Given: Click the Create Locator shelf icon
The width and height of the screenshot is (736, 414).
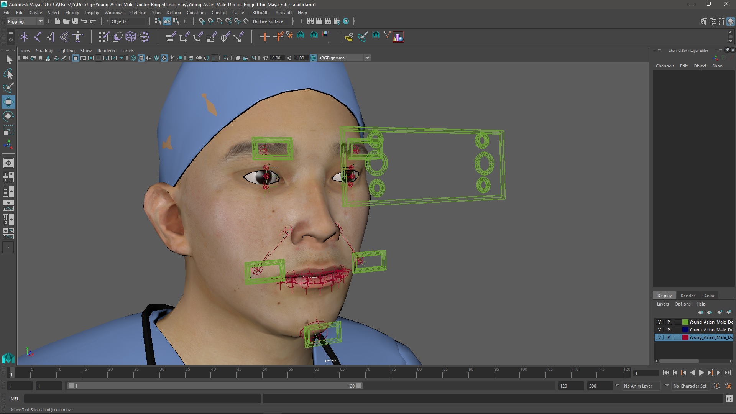Looking at the screenshot, I should [x=24, y=37].
